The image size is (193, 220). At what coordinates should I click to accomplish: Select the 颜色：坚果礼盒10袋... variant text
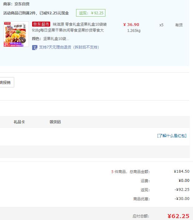pos(51,39)
